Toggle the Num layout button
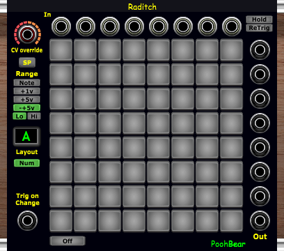Screen dimensions: 284x251 pos(26,163)
